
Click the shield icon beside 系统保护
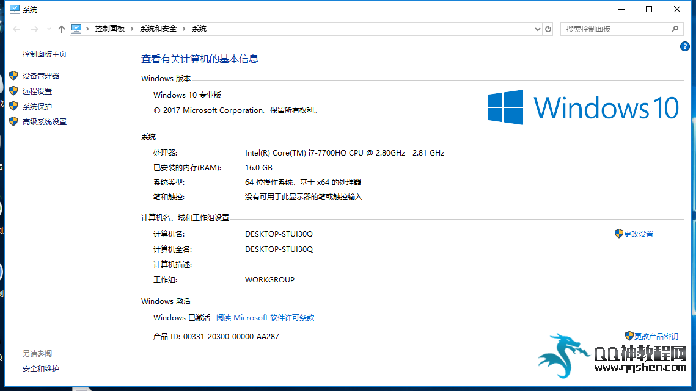tap(14, 106)
